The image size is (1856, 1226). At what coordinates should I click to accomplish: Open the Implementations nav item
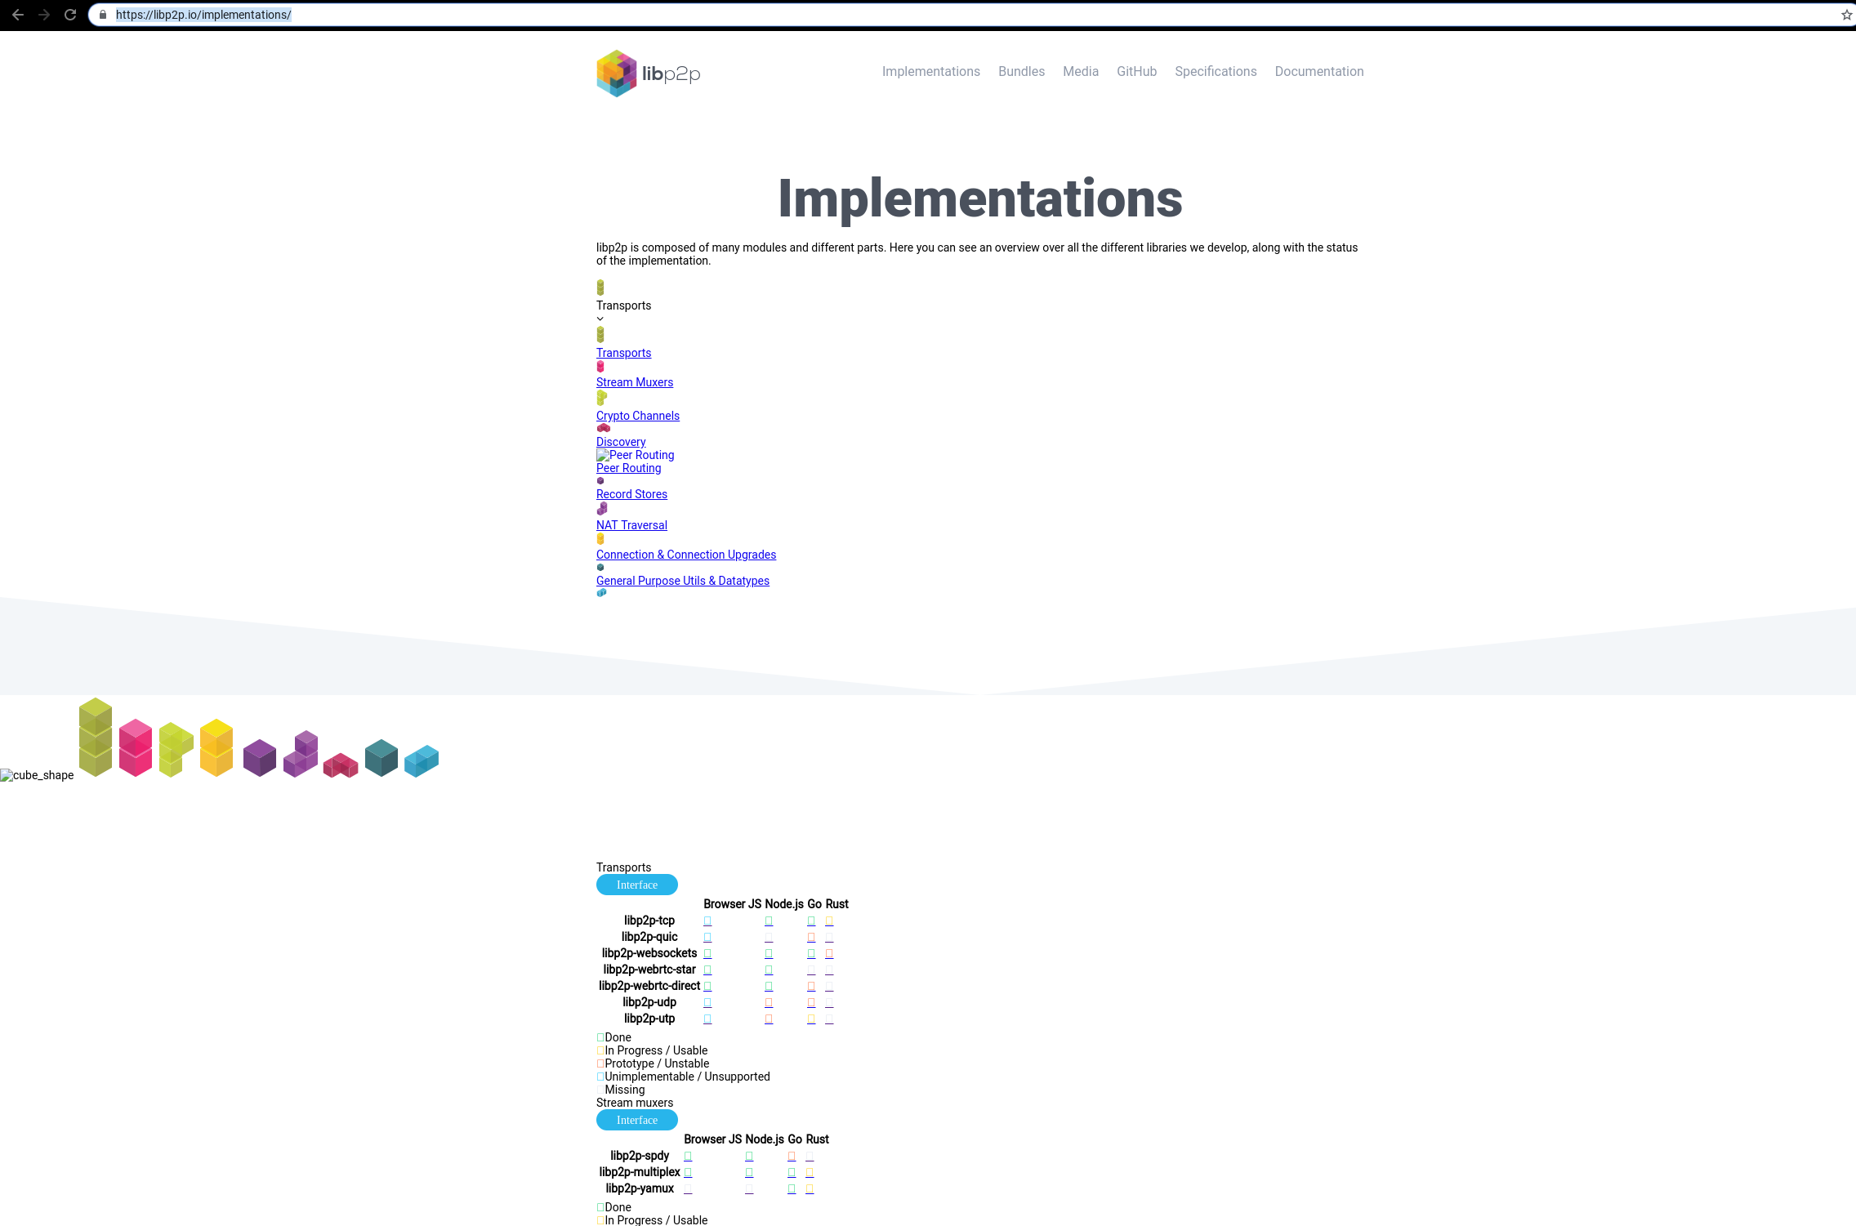coord(931,72)
